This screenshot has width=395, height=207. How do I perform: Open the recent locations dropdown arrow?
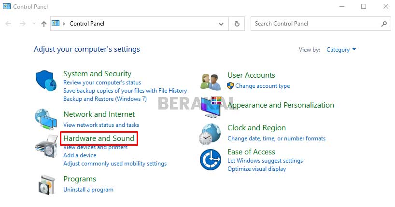(x=34, y=23)
